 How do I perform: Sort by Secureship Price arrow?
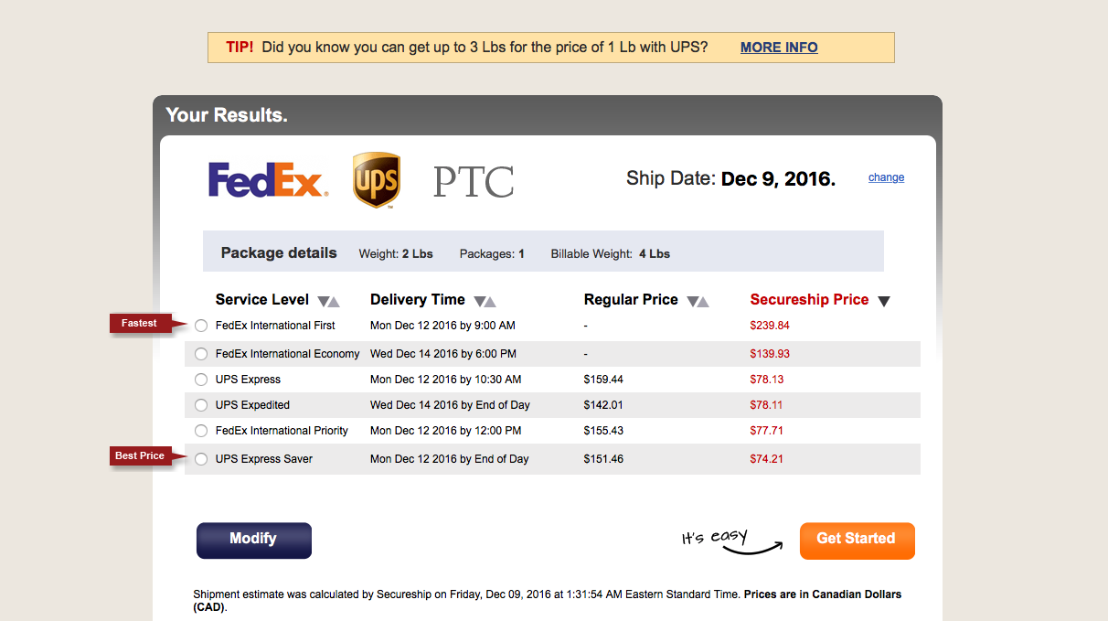(x=884, y=301)
